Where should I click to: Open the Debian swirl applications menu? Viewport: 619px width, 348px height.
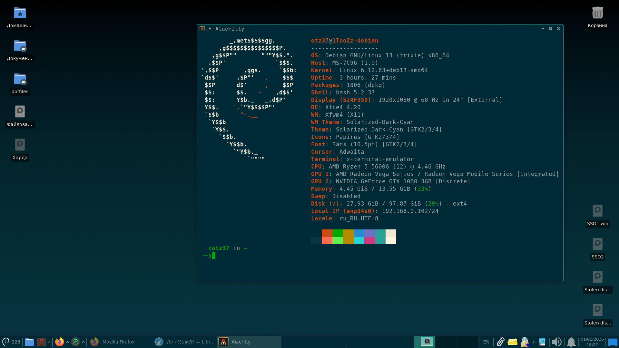click(6, 342)
